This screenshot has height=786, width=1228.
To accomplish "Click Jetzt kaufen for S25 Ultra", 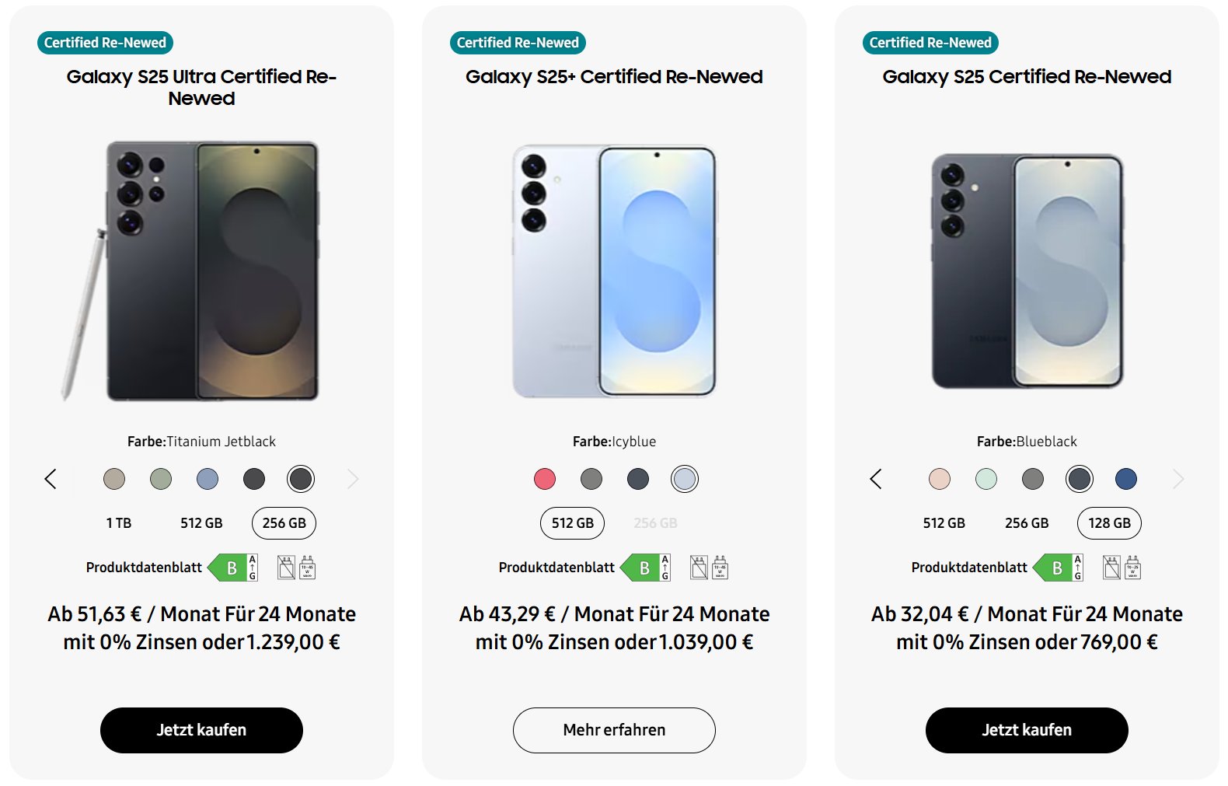I will [201, 730].
